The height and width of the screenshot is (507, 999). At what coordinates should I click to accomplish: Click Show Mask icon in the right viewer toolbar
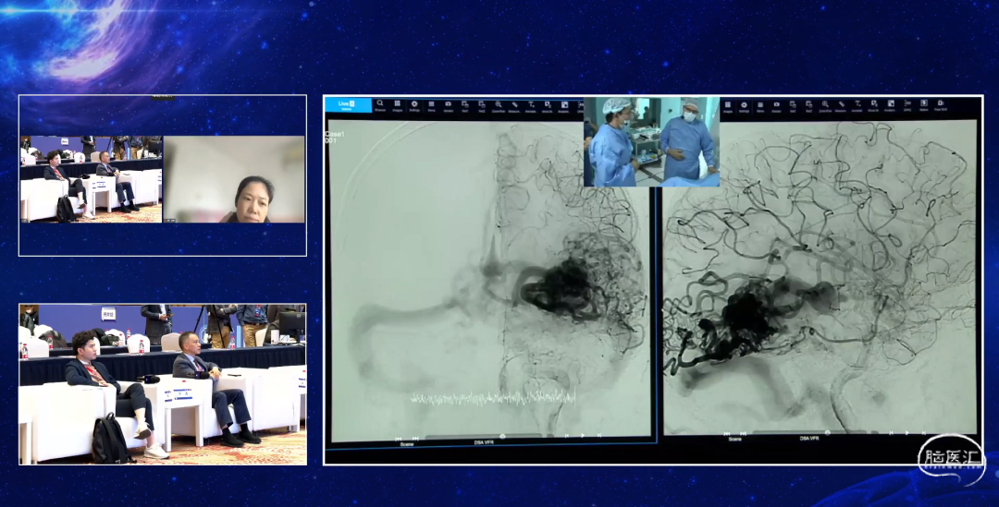click(874, 106)
